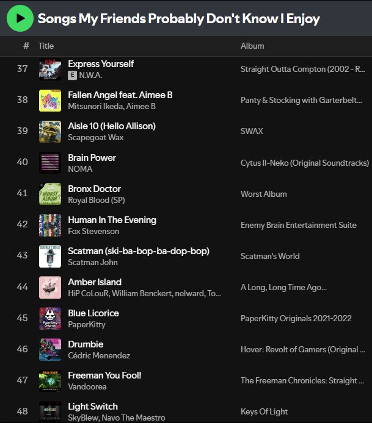Sort tracks by the Album column header
The height and width of the screenshot is (423, 372).
252,46
